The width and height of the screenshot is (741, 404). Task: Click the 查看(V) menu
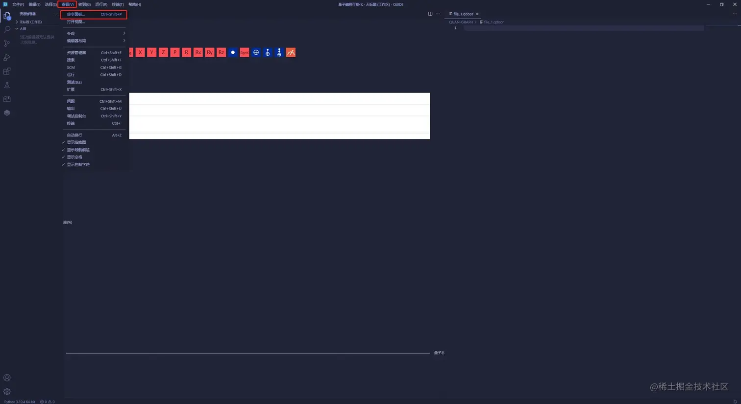[67, 4]
